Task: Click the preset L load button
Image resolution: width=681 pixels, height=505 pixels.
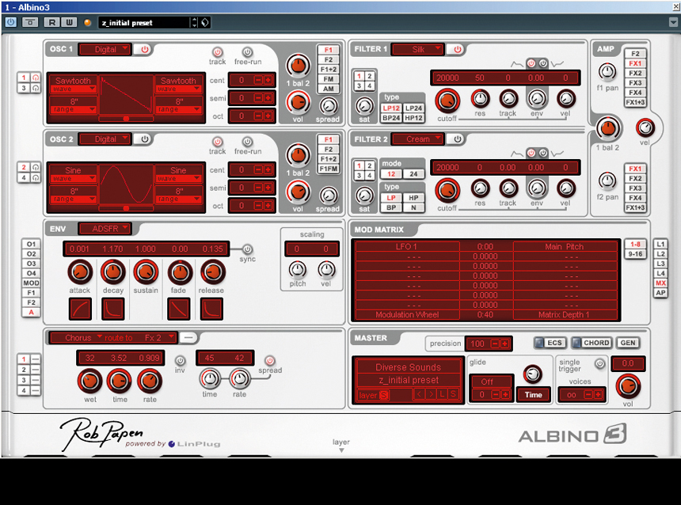Action: [442, 394]
